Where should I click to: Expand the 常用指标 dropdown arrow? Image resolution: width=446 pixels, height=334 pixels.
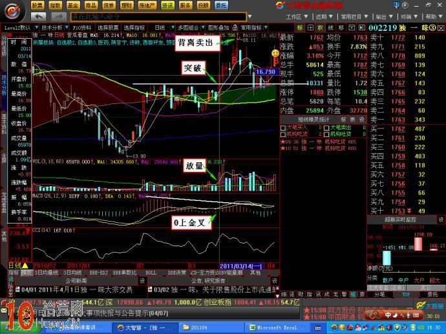[x=266, y=28]
